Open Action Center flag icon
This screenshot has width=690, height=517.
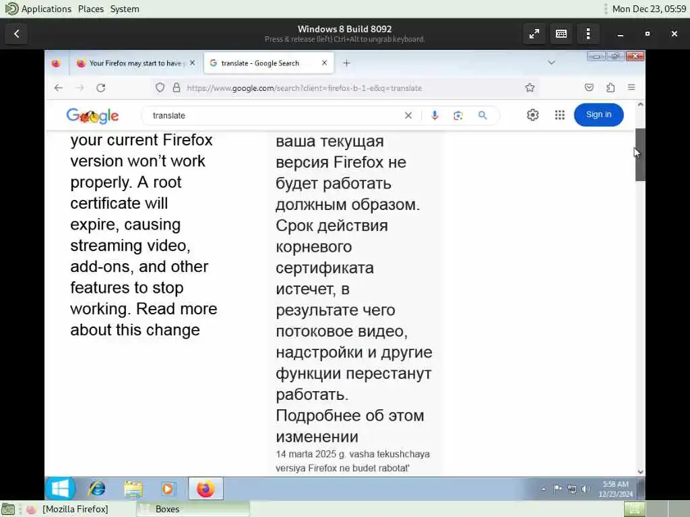pyautogui.click(x=557, y=489)
